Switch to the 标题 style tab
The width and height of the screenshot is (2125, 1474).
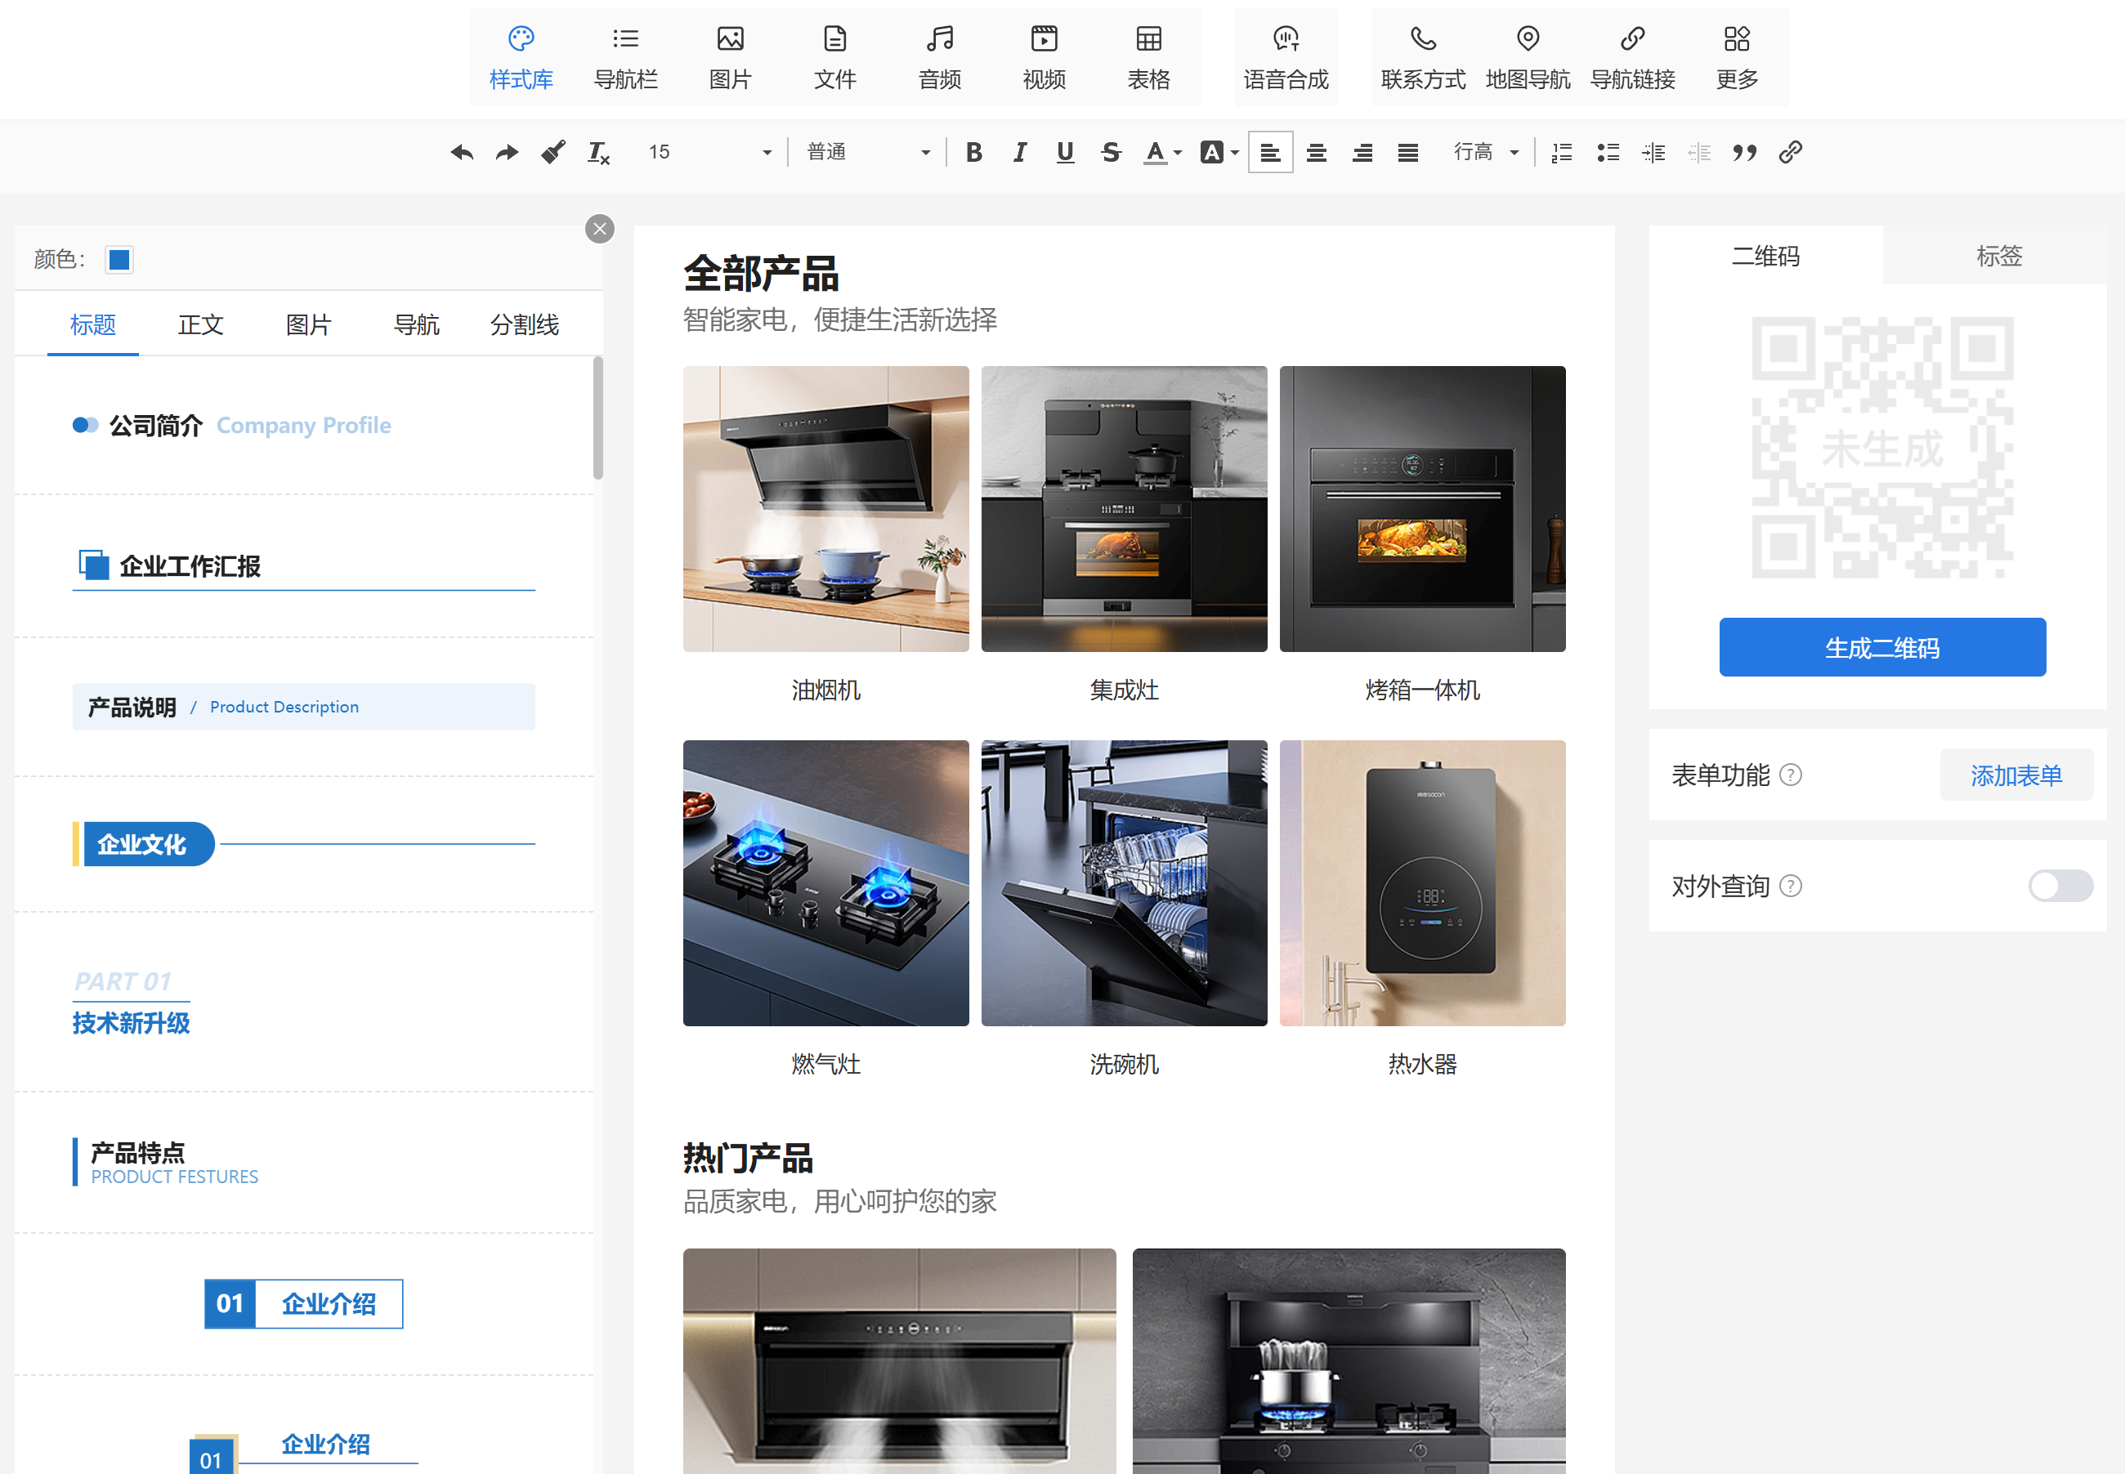point(93,325)
